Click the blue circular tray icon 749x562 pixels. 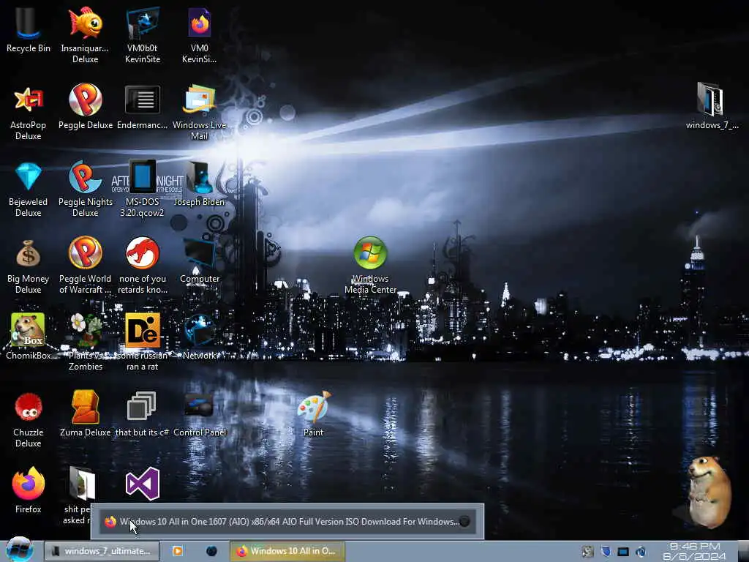tap(641, 552)
